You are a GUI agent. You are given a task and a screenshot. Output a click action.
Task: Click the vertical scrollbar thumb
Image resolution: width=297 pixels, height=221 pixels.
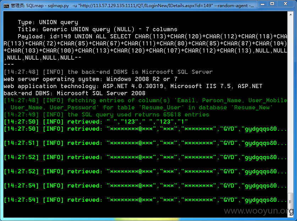(290, 201)
